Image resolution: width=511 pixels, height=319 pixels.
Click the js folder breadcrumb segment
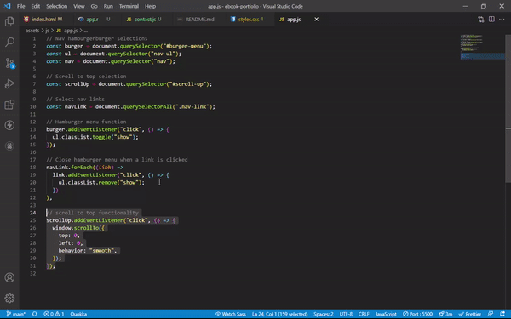tap(47, 31)
